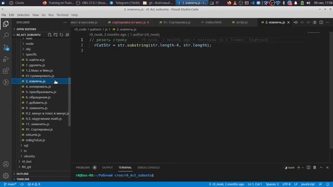Screen dimensions: 333x187
Task: Click LF end of line sequence
Action: click(x=296, y=184)
